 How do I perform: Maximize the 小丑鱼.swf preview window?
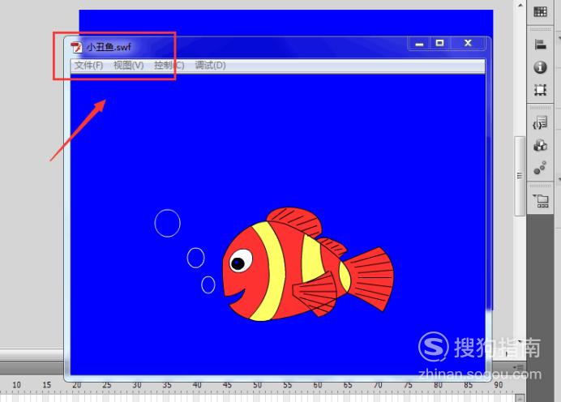point(439,43)
